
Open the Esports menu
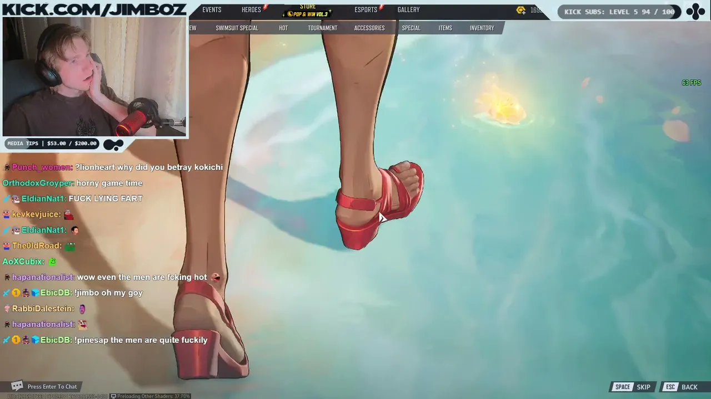365,9
